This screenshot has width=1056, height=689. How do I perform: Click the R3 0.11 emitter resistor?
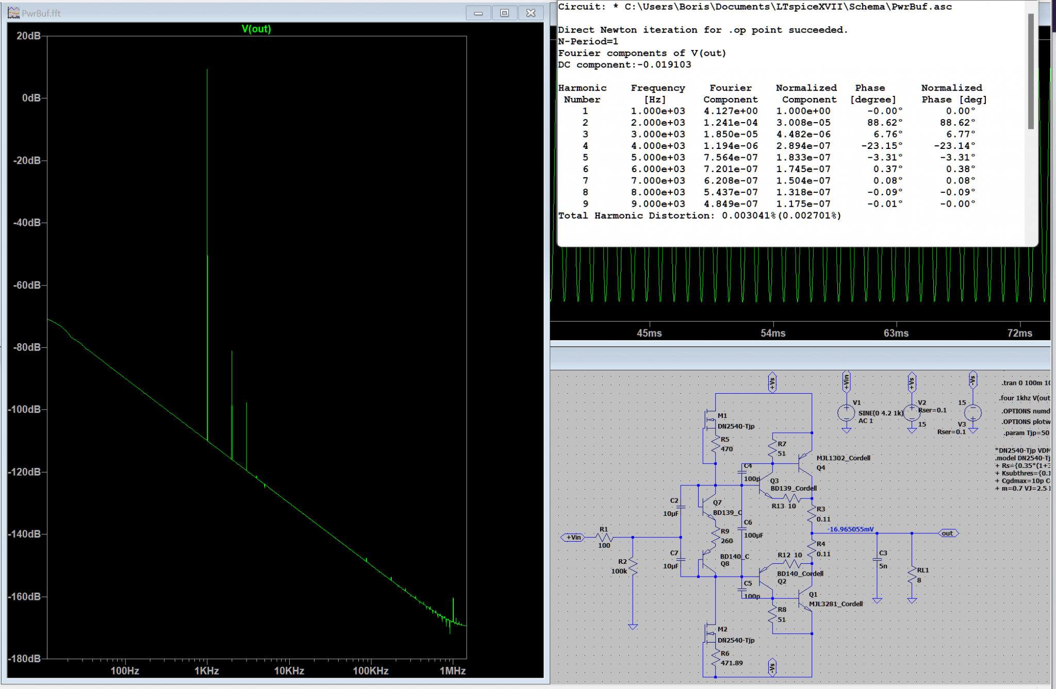(x=812, y=514)
